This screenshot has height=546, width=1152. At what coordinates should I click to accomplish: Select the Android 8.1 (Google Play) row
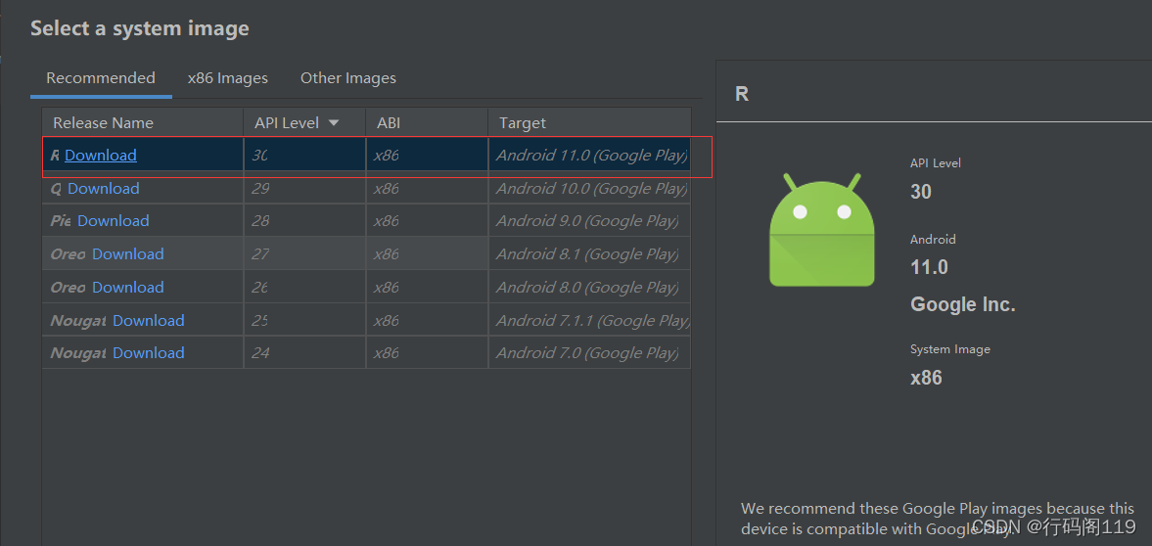[366, 253]
